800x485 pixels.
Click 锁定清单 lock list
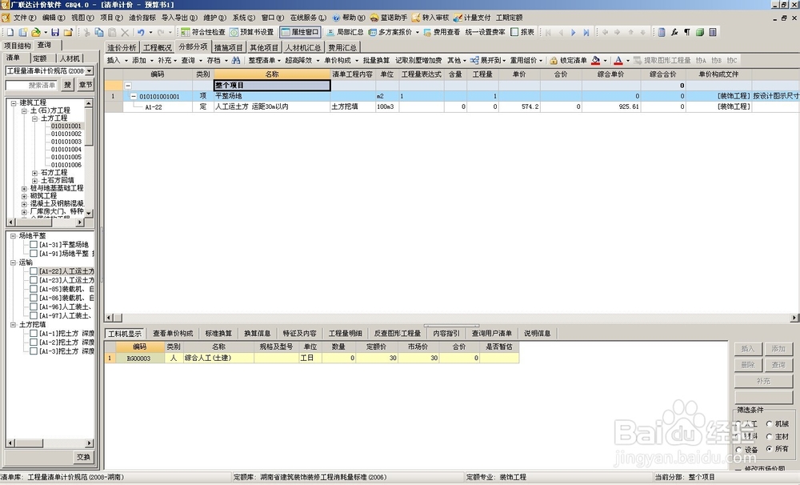click(x=568, y=60)
